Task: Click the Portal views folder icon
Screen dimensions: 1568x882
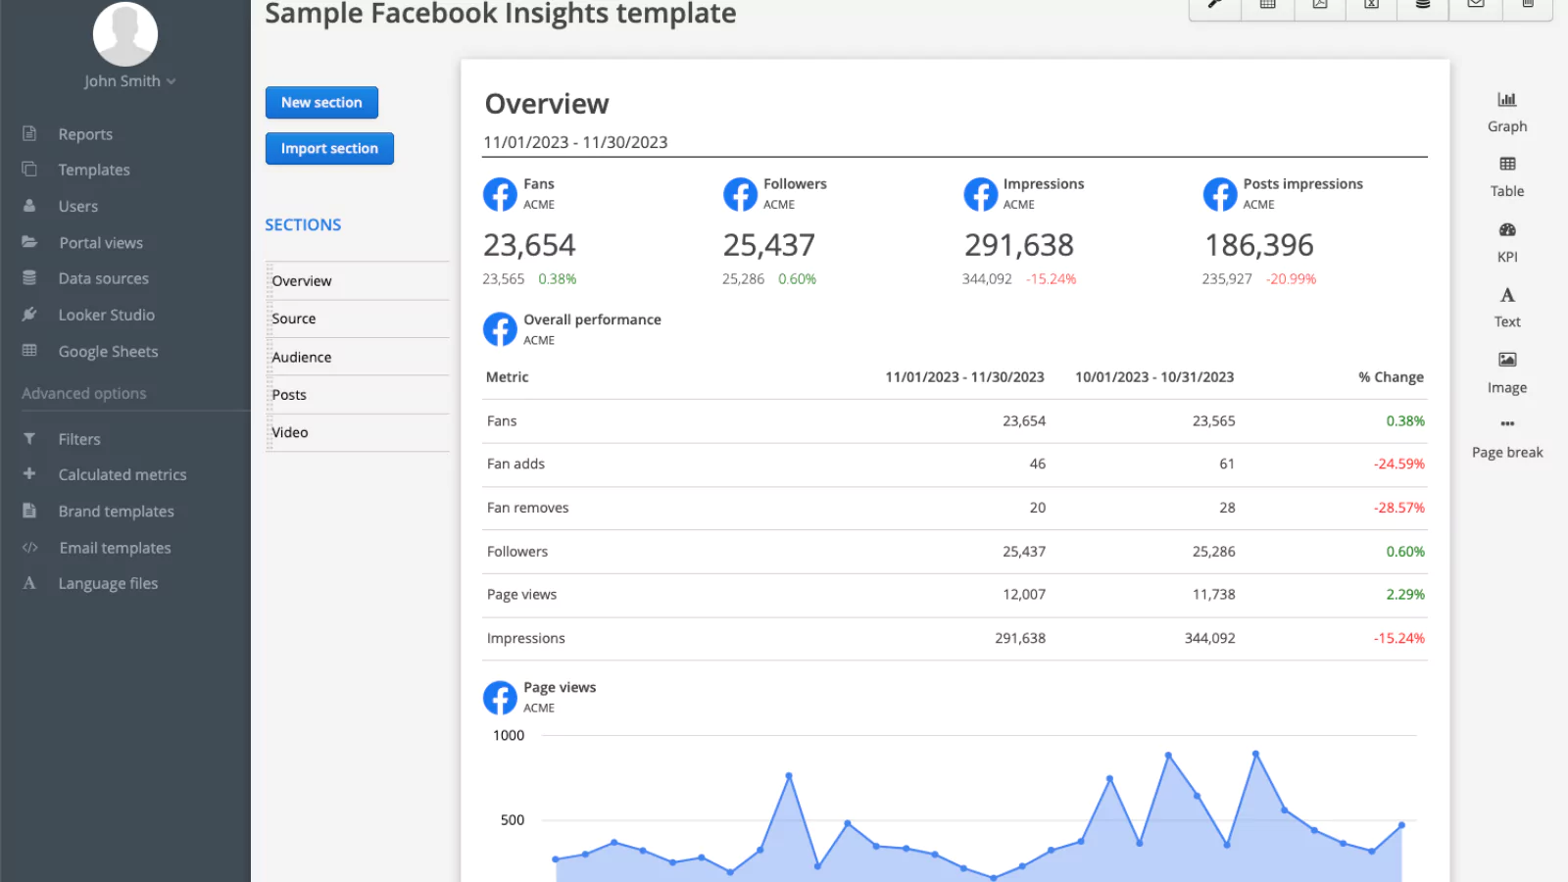Action: pyautogui.click(x=29, y=242)
